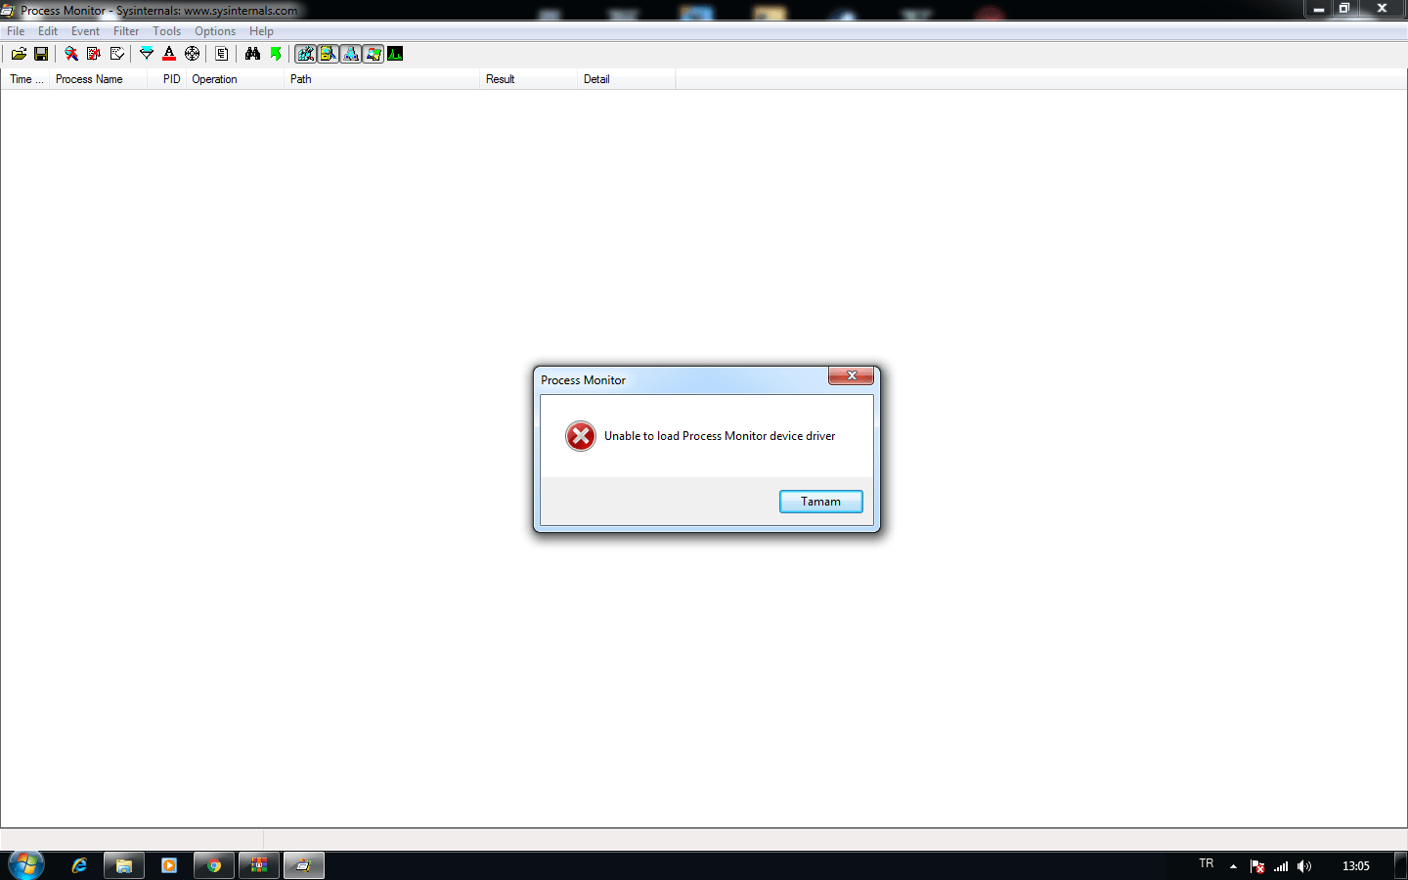The width and height of the screenshot is (1408, 880).
Task: Click the green Jump To Object arrow
Action: 276,54
